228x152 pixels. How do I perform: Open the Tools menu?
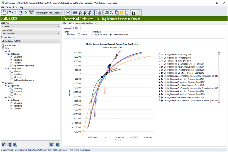click(15, 7)
